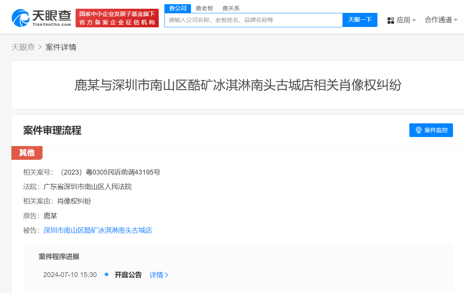The height and width of the screenshot is (293, 464).
Task: Click the 天眼一下 search button
Action: tap(360, 20)
